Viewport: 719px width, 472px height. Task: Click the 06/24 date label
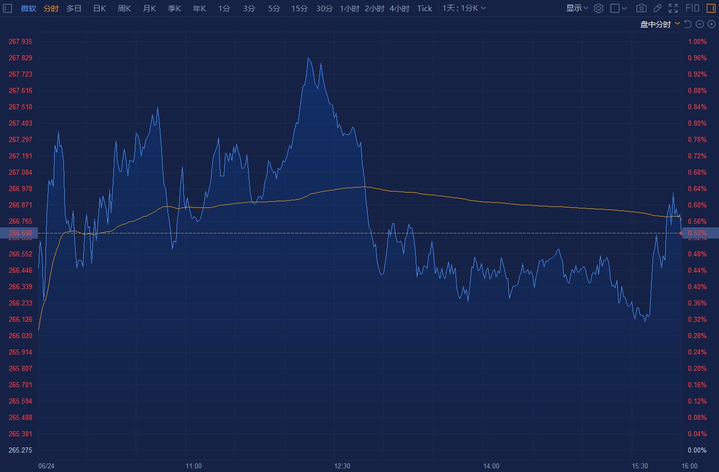tap(46, 466)
